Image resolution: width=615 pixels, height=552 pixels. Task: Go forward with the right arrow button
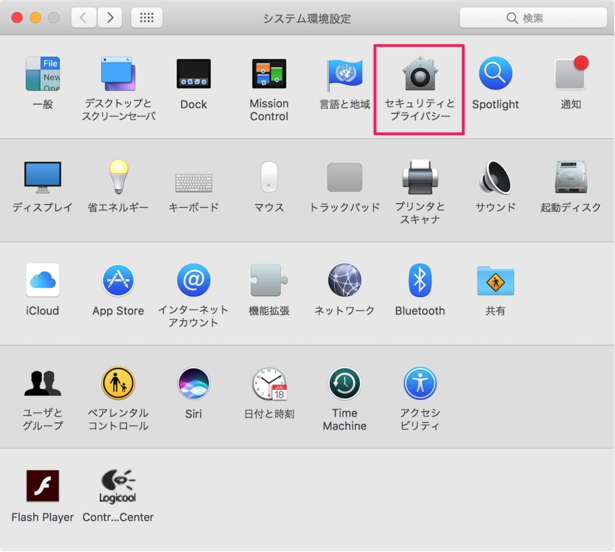[110, 17]
